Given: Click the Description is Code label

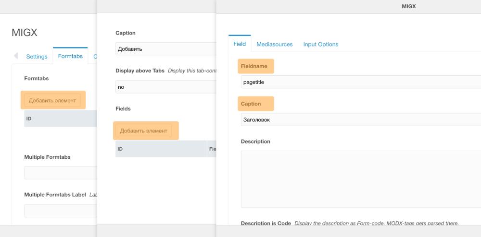Looking at the screenshot, I should coord(266,223).
